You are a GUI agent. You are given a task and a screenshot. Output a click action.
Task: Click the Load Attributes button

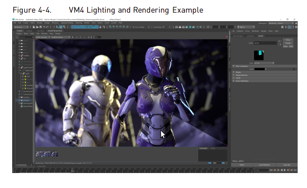264,165
